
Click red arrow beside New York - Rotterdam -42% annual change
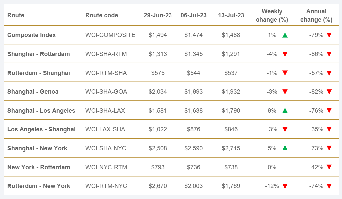329,167
